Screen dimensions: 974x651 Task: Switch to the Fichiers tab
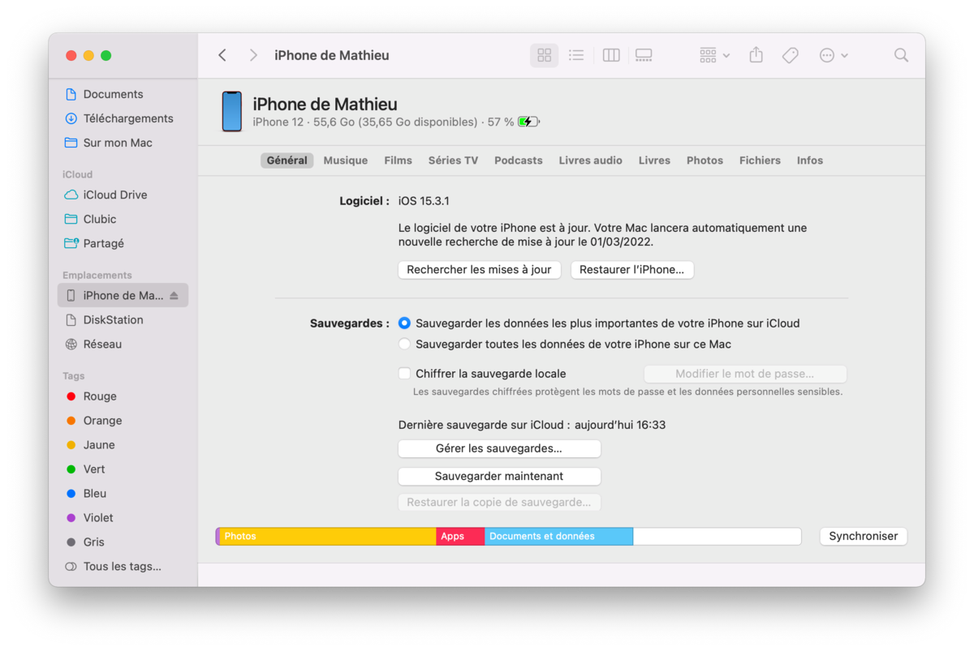pyautogui.click(x=760, y=161)
